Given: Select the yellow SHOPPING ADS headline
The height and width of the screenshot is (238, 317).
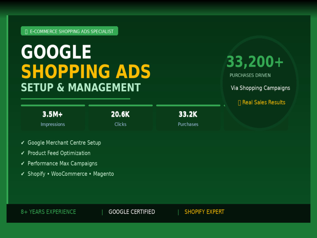Looking at the screenshot, I should point(86,71).
